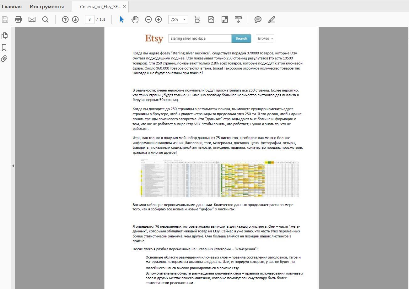409x289 pixels.
Task: Open the Find text magnifier icon
Action: pos(46,19)
